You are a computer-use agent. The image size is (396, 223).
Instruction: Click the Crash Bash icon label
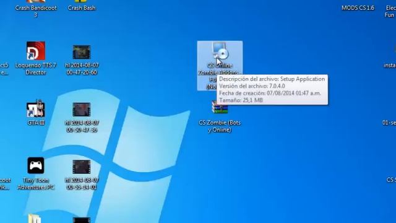pos(82,8)
